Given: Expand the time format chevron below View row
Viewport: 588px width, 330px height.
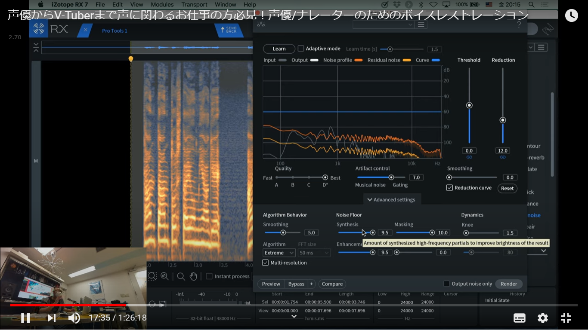Looking at the screenshot, I should tap(294, 316).
